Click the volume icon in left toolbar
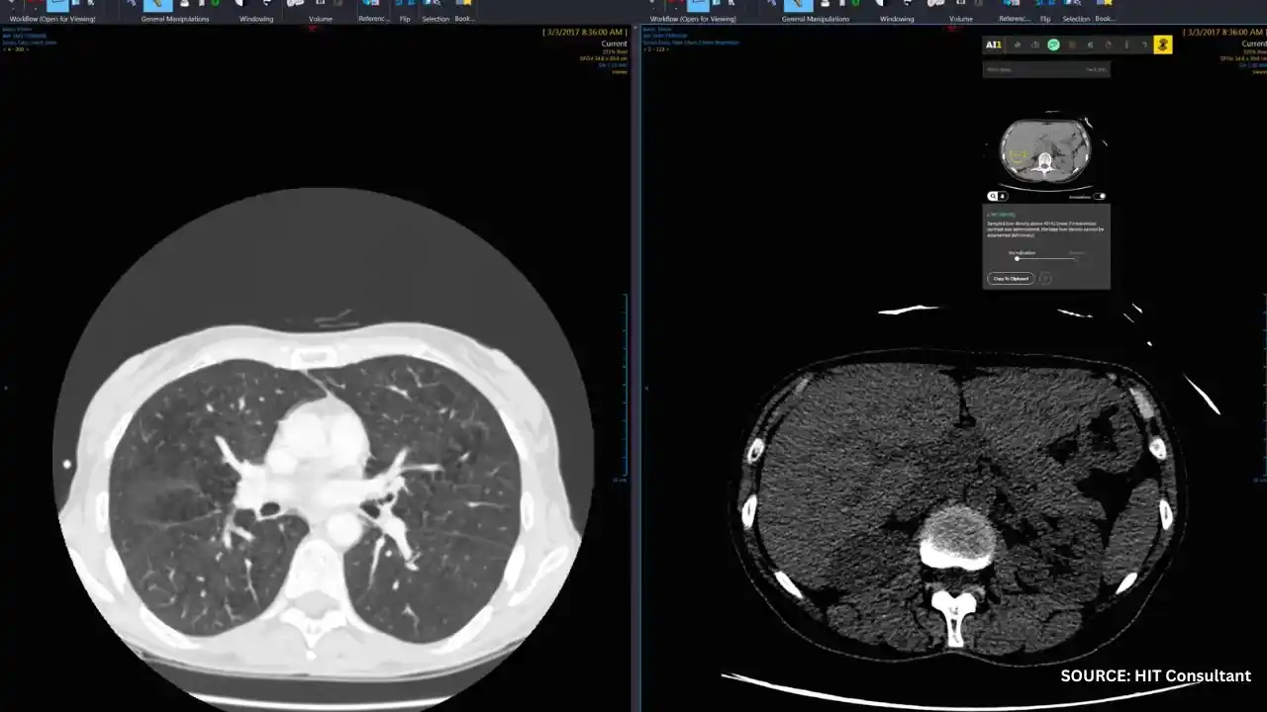1267x712 pixels. [x=295, y=4]
